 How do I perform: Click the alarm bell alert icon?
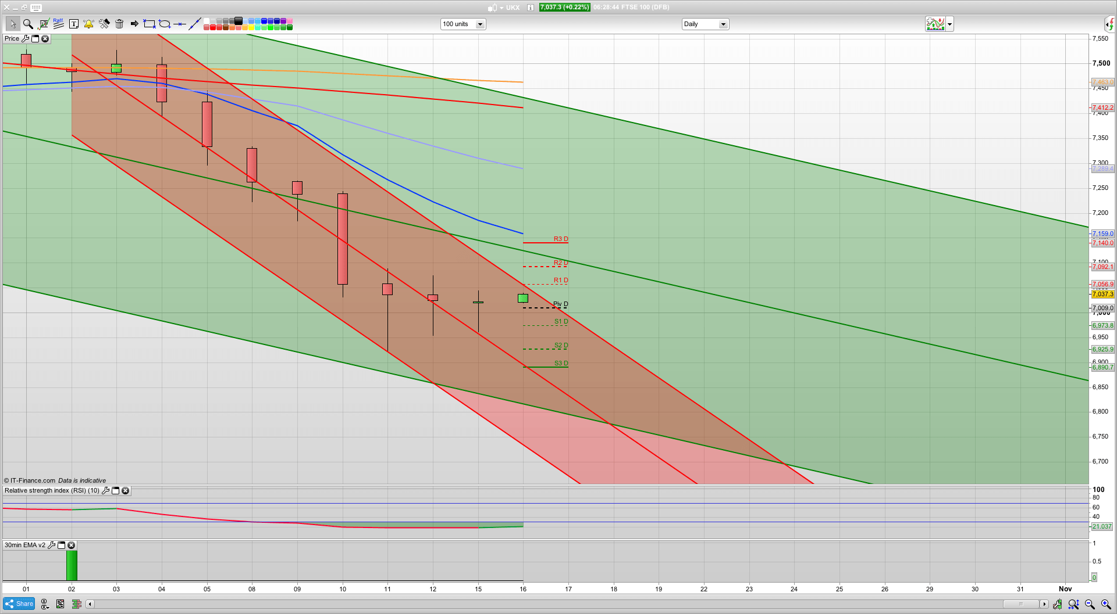[88, 24]
